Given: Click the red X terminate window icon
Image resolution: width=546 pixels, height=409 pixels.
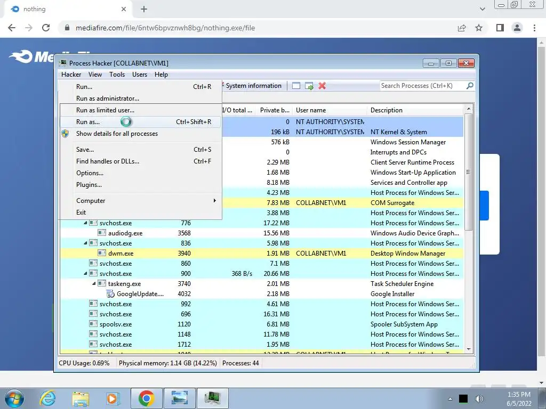Looking at the screenshot, I should pos(322,86).
